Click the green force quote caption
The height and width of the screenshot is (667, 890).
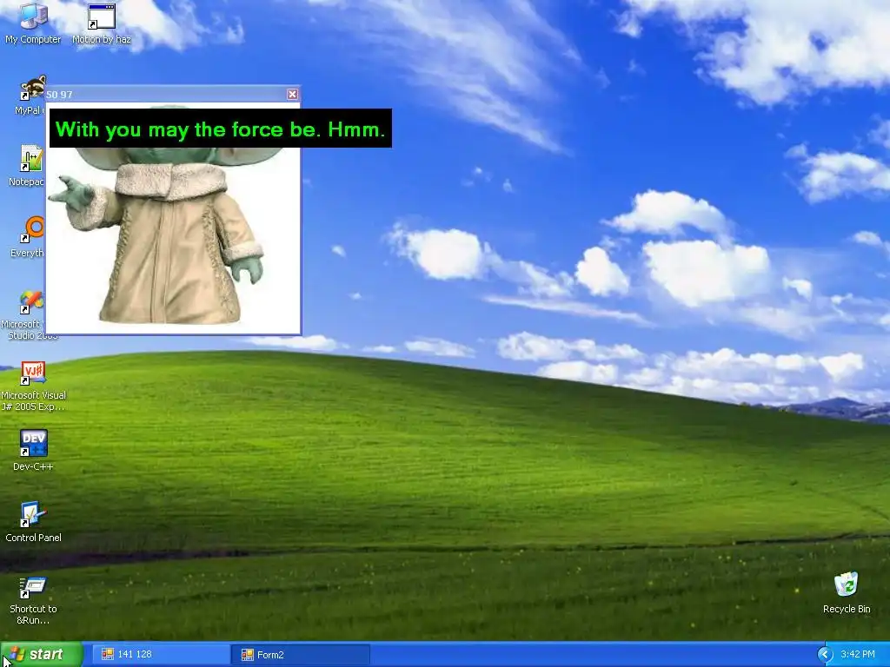coord(220,129)
